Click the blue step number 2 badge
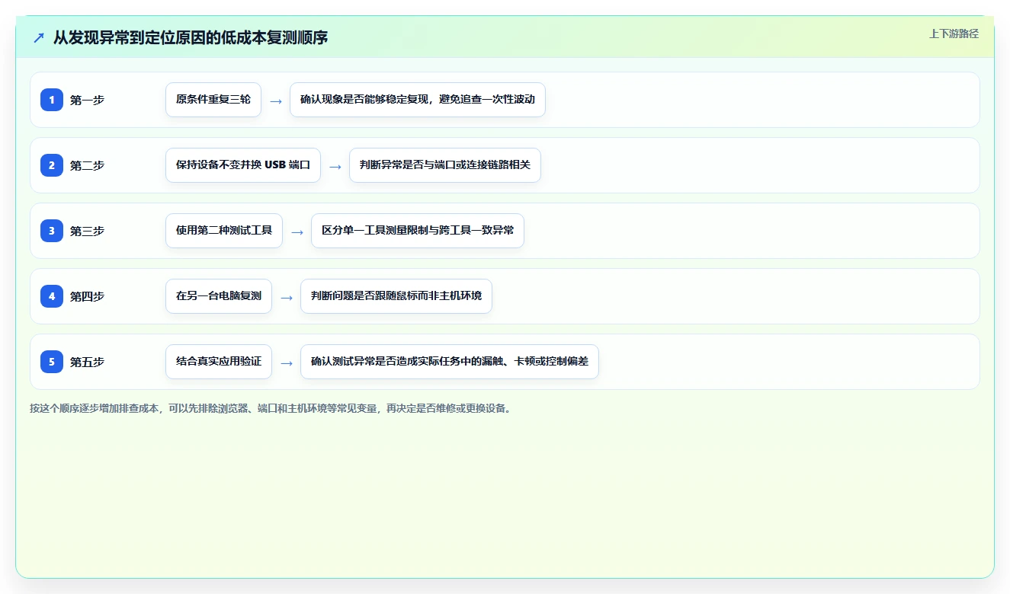This screenshot has width=1010, height=594. (x=52, y=165)
